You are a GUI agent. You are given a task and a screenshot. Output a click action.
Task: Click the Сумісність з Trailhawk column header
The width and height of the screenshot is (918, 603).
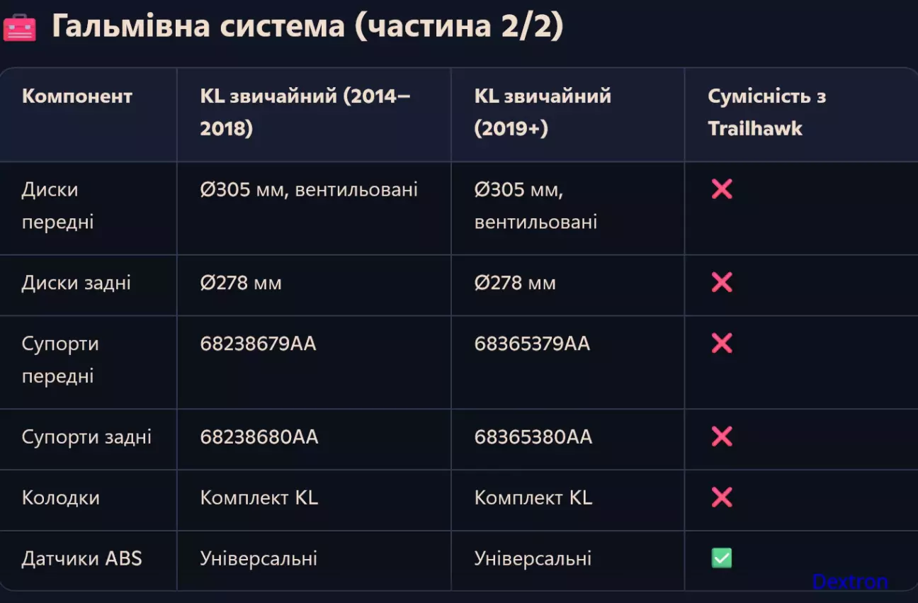click(767, 113)
